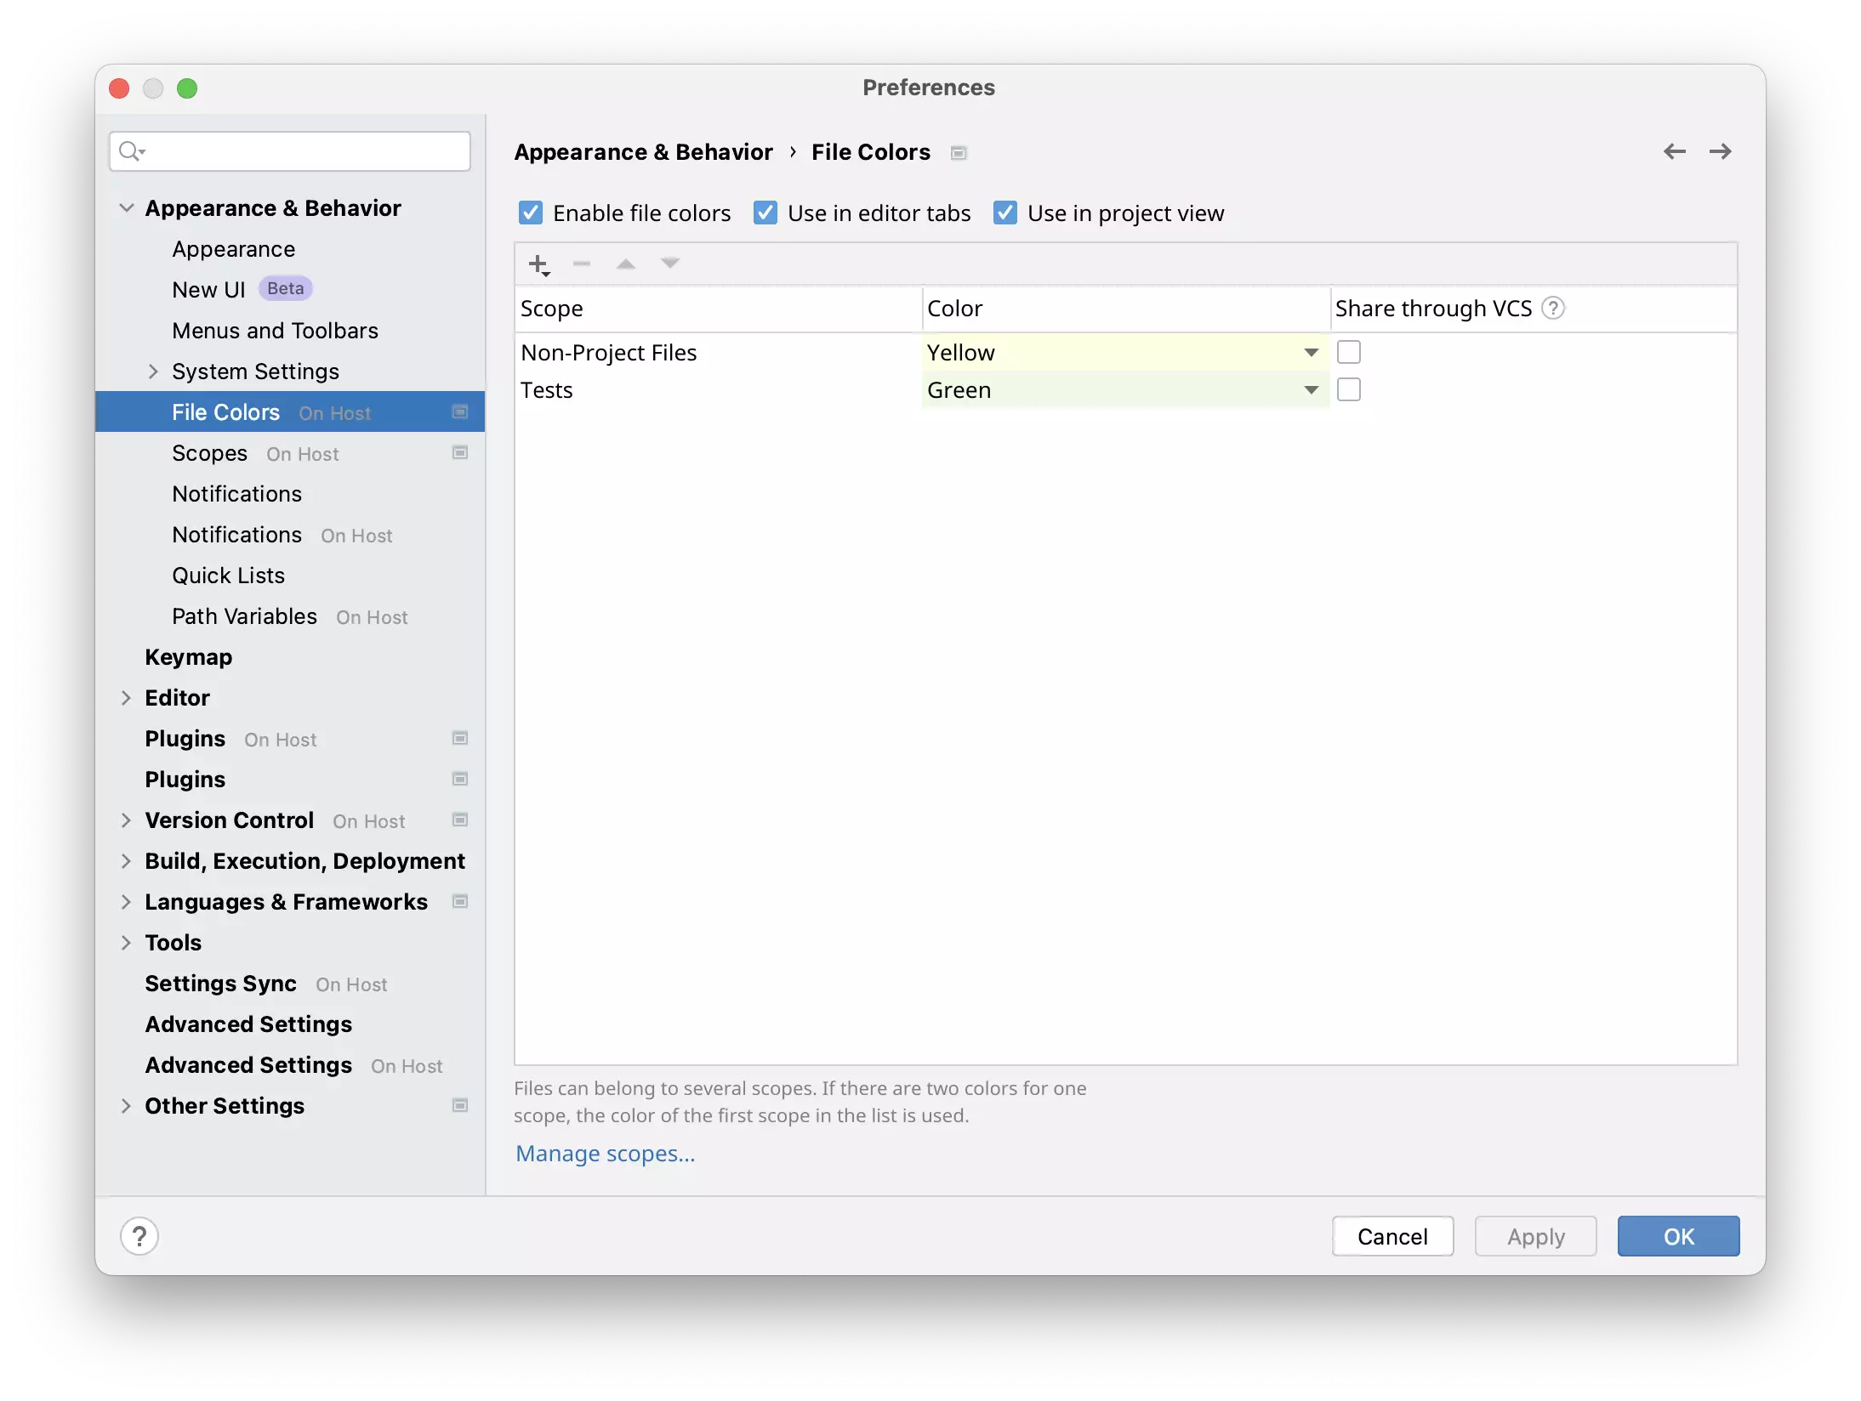The width and height of the screenshot is (1861, 1401).
Task: Click the move up arrow icon
Action: (x=626, y=264)
